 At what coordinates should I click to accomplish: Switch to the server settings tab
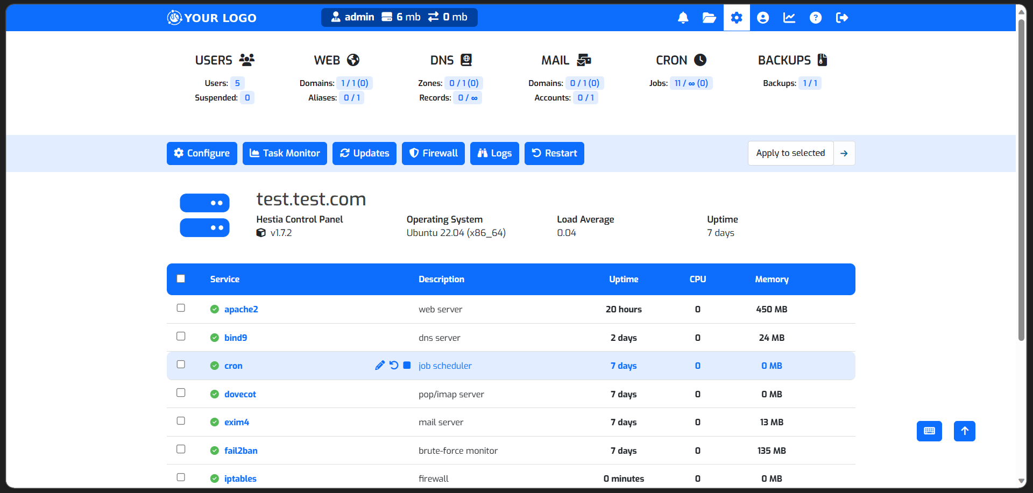tap(736, 17)
